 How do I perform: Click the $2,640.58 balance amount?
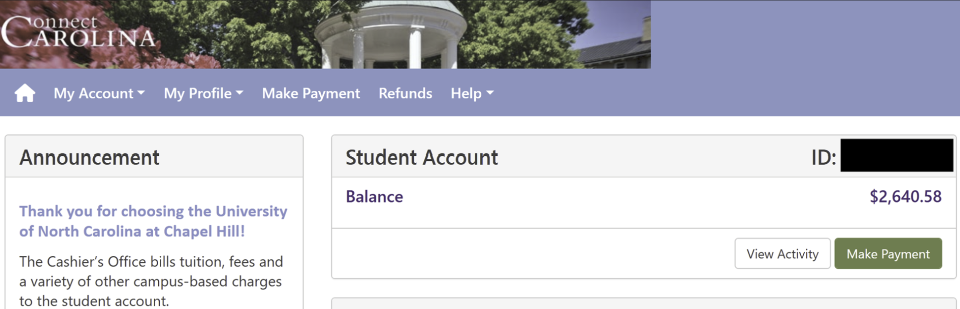(x=905, y=197)
